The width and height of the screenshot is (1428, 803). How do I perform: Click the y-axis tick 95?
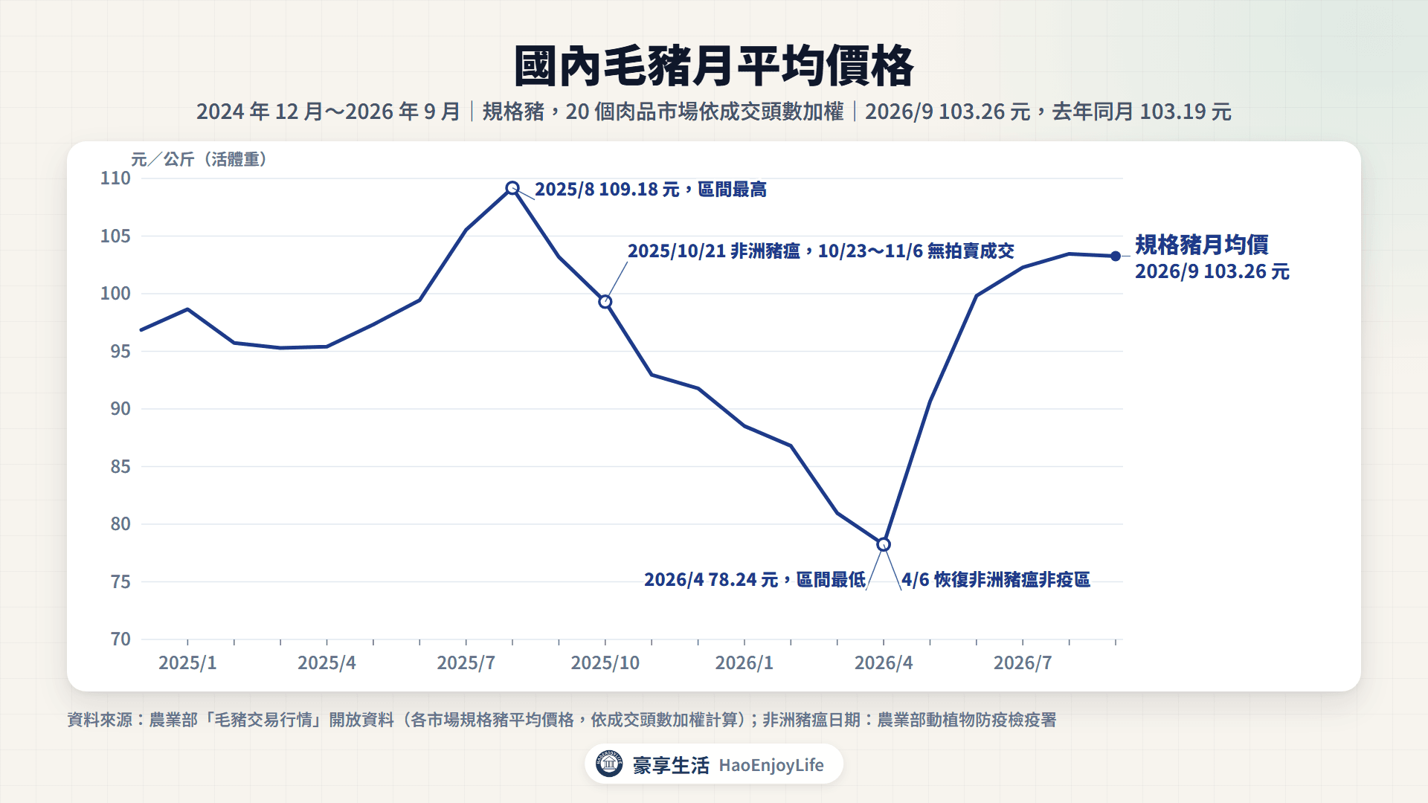point(120,352)
